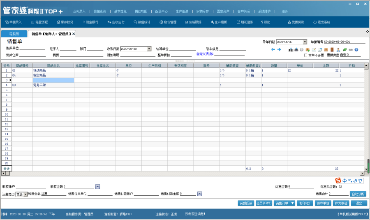370x220 pixels.
Task: Click the 购买单位 input field
Action: point(30,49)
